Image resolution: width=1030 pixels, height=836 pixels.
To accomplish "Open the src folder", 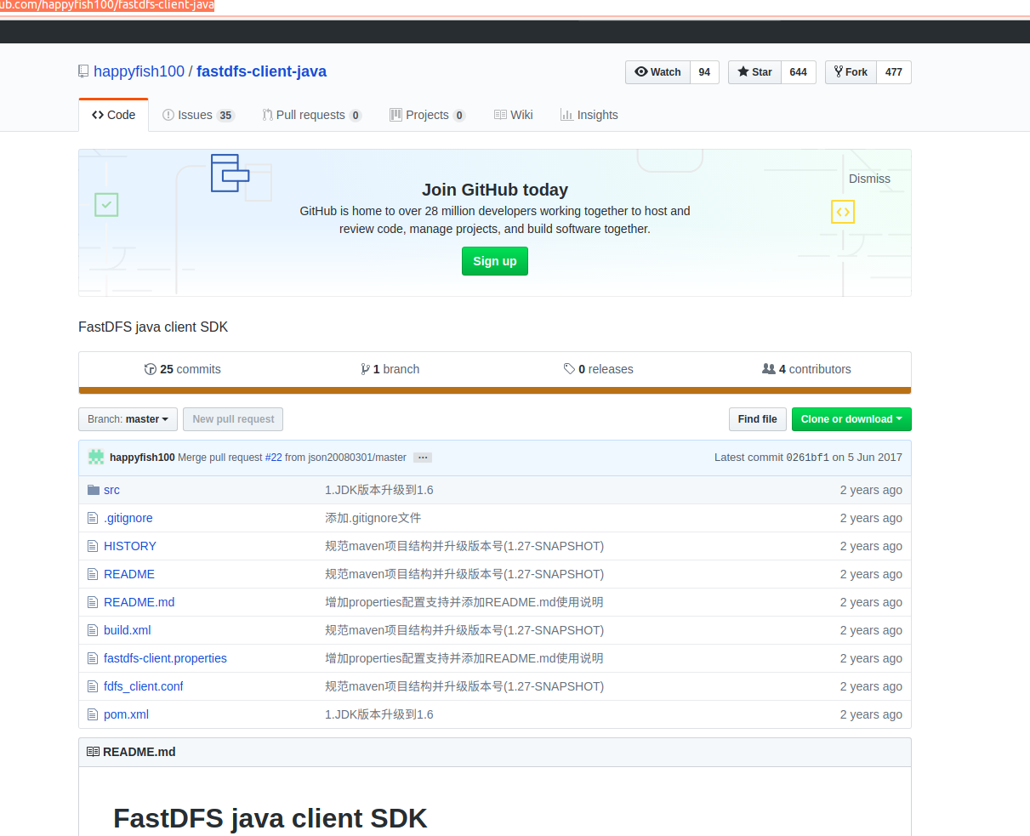I will [x=111, y=490].
